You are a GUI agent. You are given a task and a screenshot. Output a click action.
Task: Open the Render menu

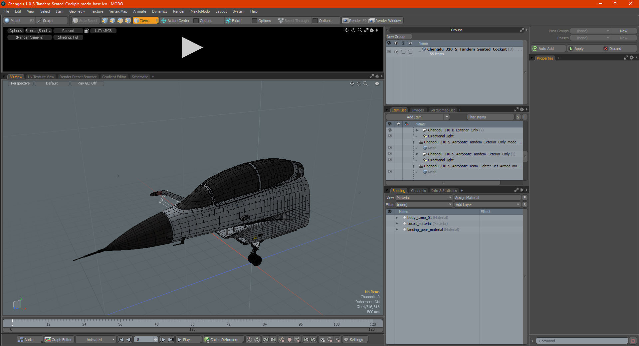pos(179,11)
